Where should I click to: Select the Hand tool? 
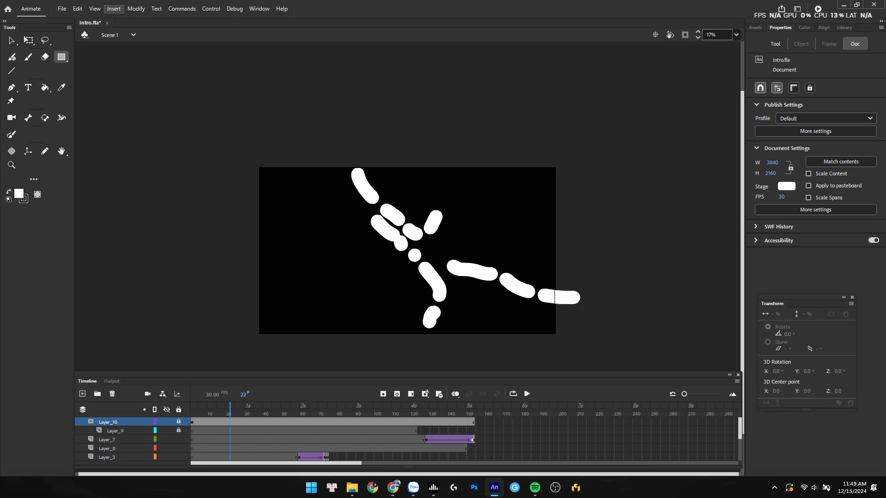[x=61, y=151]
